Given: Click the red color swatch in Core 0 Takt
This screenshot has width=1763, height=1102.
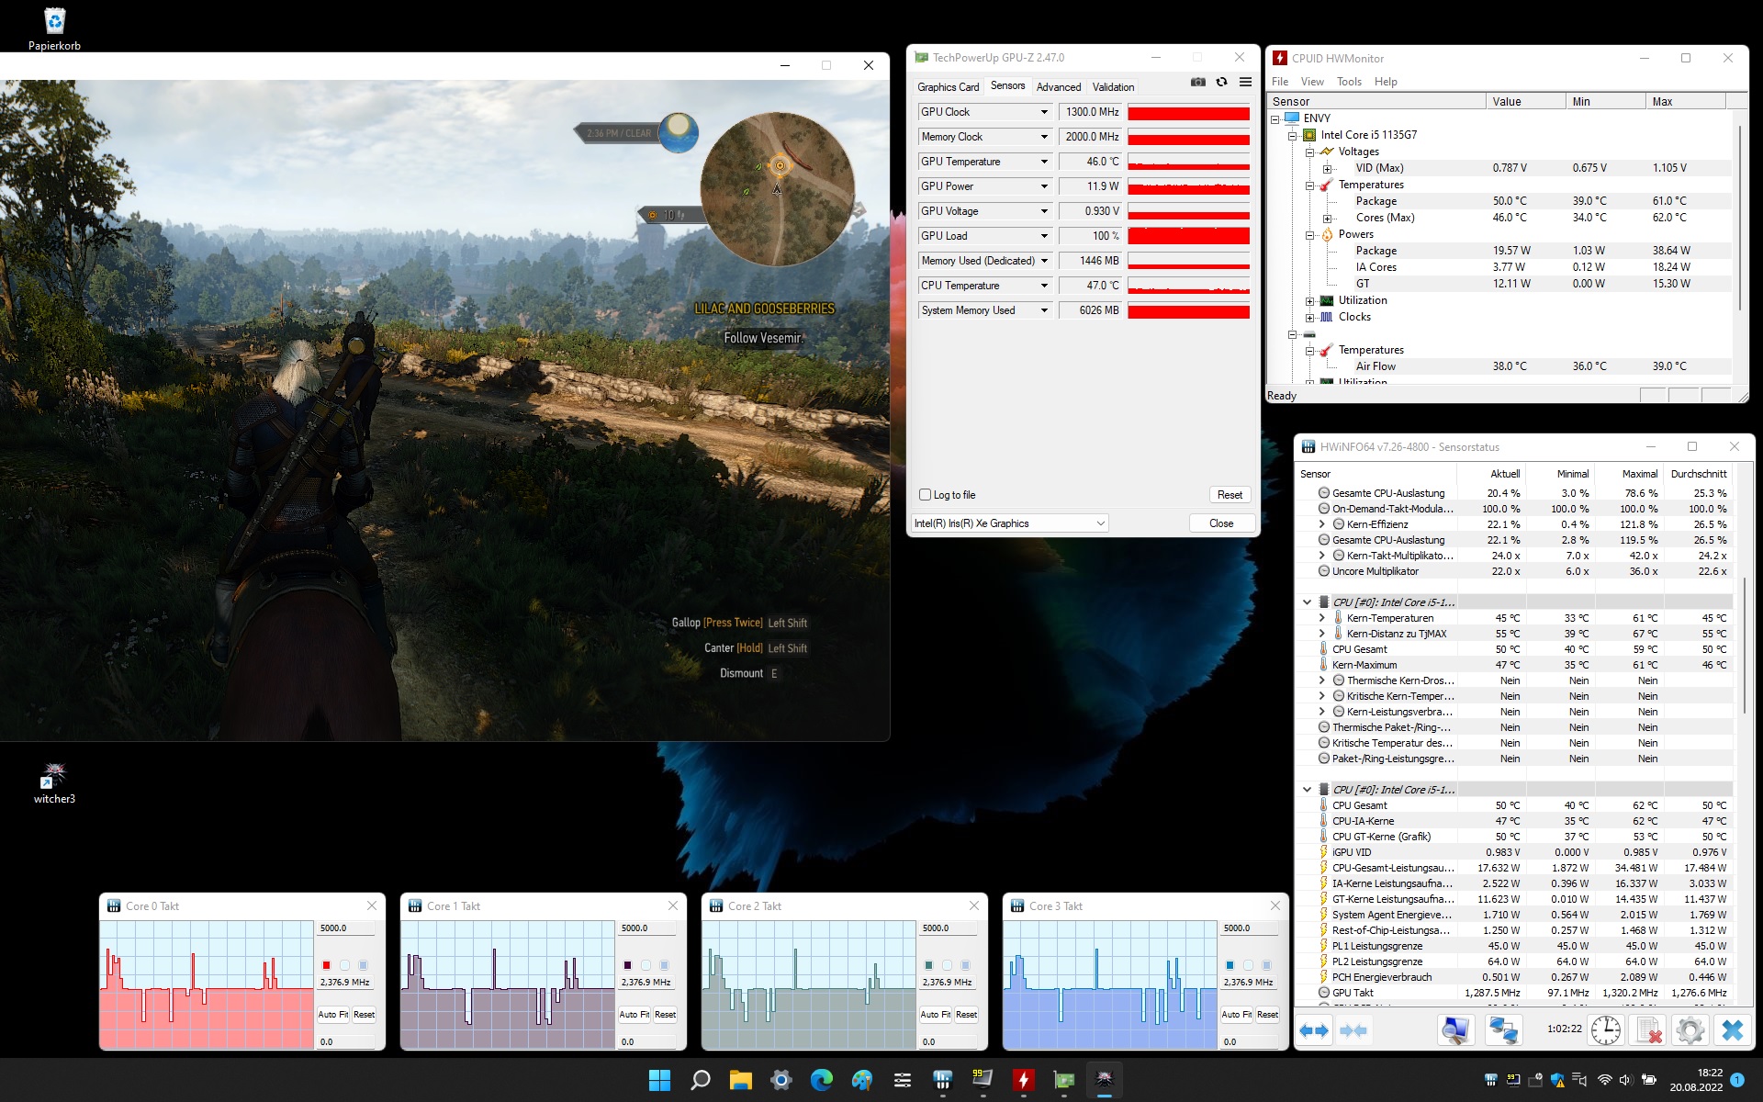Looking at the screenshot, I should (x=326, y=965).
